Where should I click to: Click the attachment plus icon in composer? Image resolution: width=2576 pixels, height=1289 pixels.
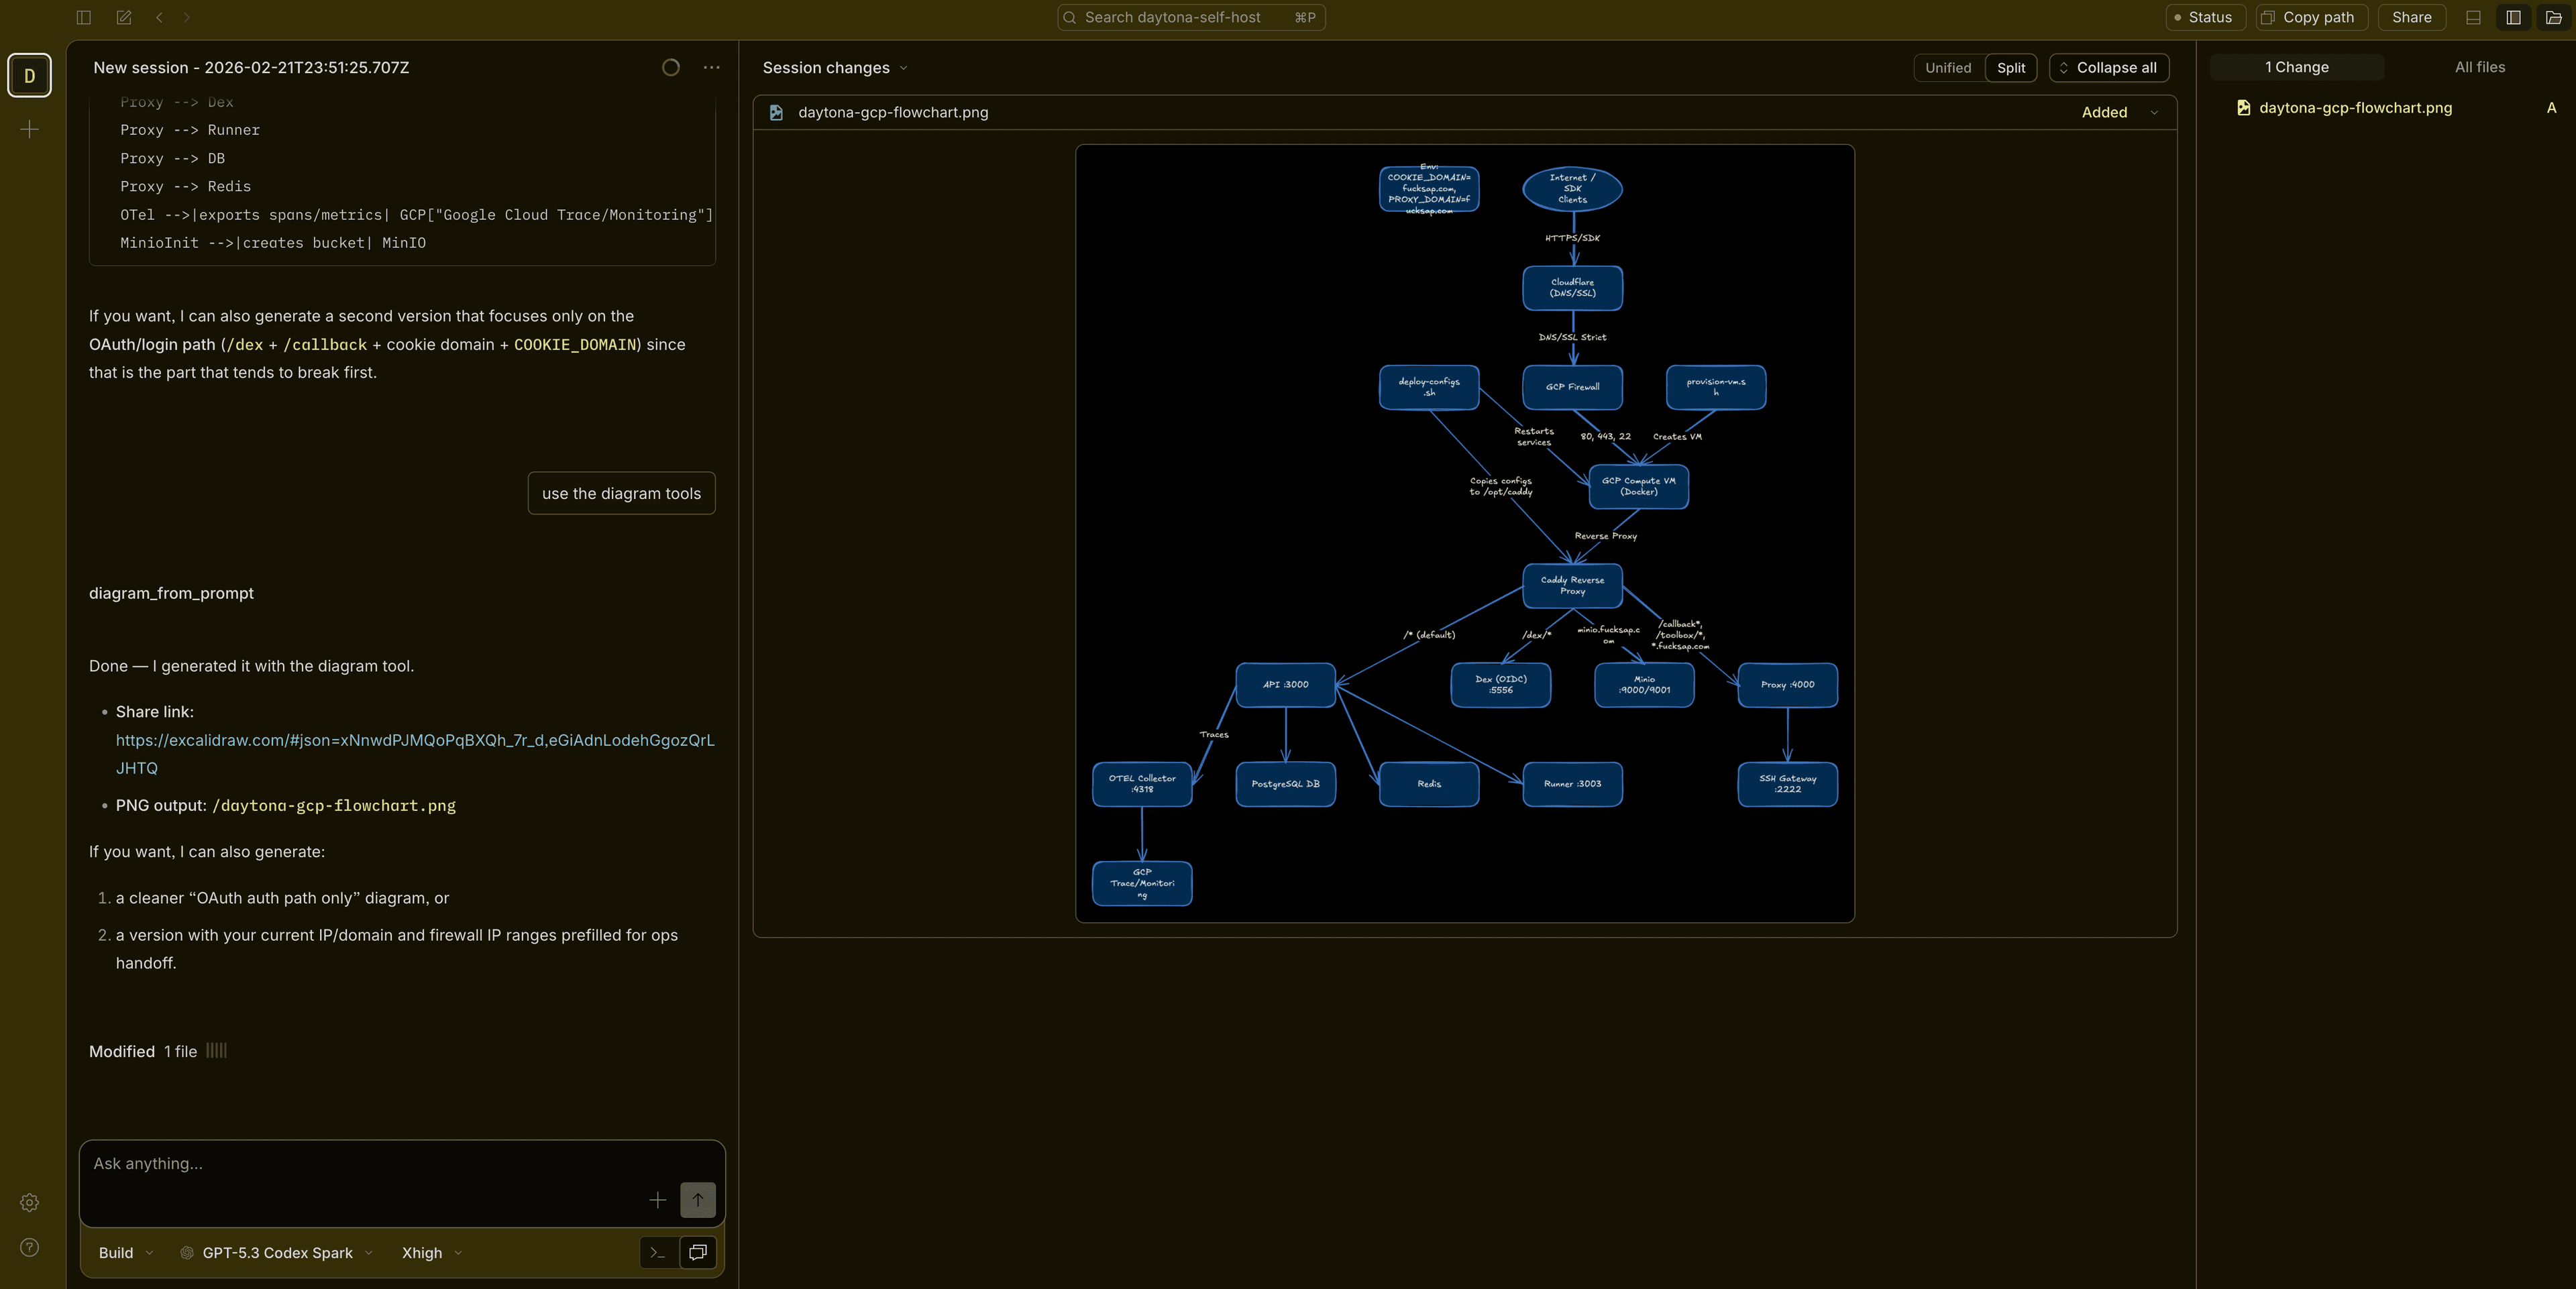pyautogui.click(x=658, y=1200)
